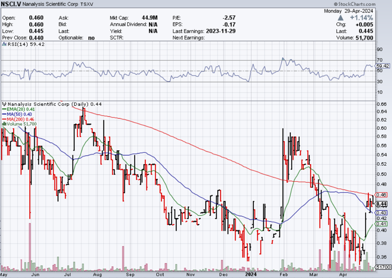
Task: Click the SCTR label
Action: (116, 38)
